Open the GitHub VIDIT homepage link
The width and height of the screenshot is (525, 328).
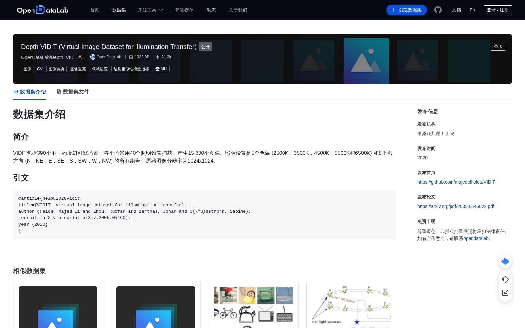456,182
